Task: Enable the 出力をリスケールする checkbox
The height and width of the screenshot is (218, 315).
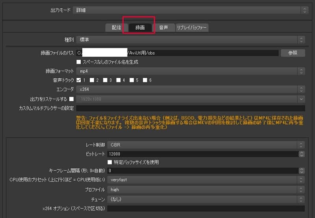Action: coord(71,99)
